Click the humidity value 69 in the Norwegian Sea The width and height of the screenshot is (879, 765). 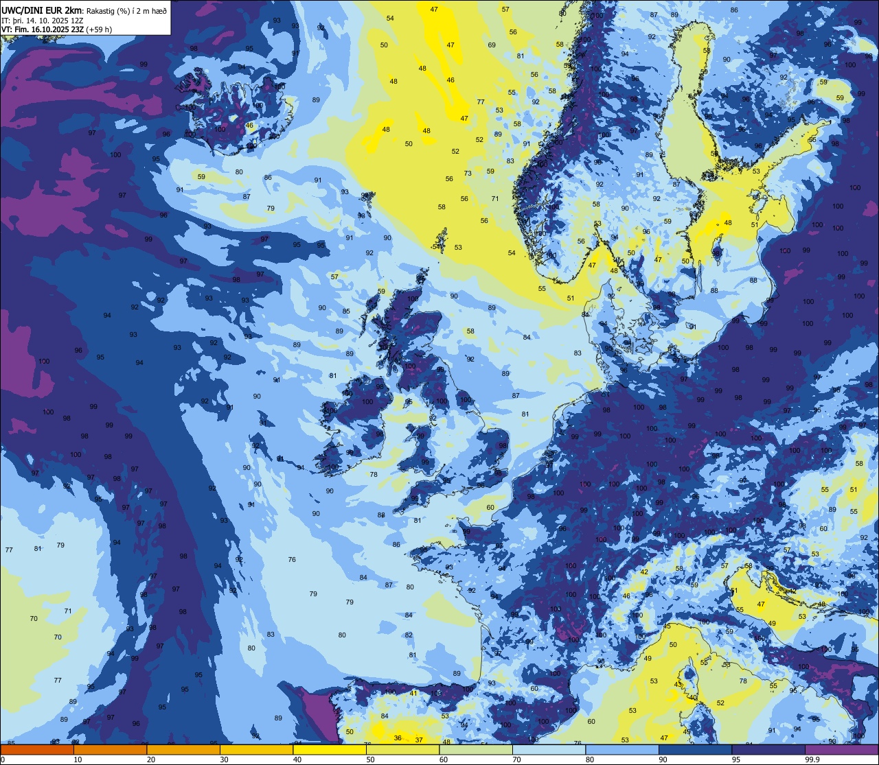click(x=492, y=45)
